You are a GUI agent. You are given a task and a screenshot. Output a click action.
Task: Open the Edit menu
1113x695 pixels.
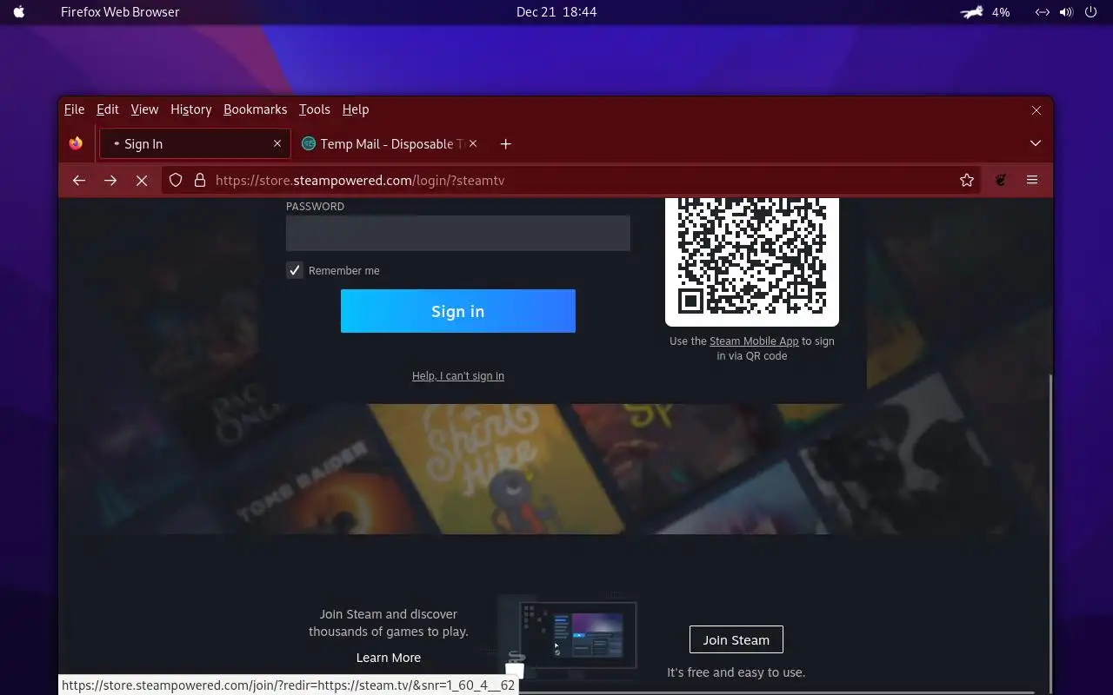[108, 109]
